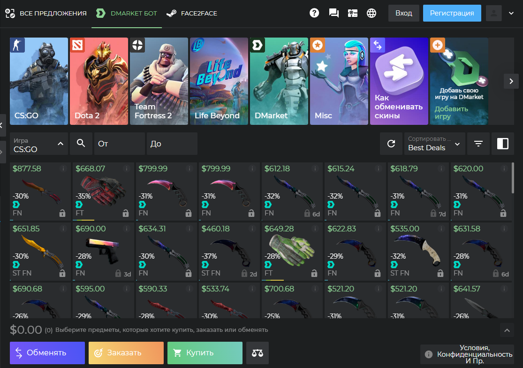Select the $877.58 butterfly knife item
Viewport: 523px width, 368px height.
click(40, 192)
